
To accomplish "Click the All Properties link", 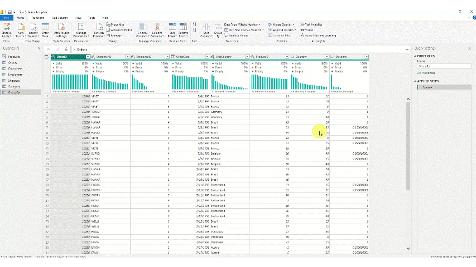I will click(x=426, y=73).
